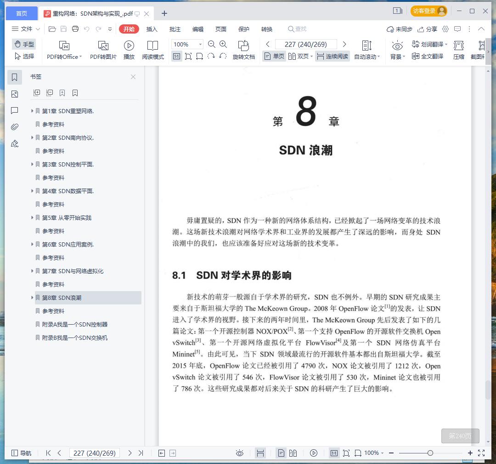Convert PDF to Office
Image resolution: width=496 pixels, height=464 pixels.
coord(64,50)
